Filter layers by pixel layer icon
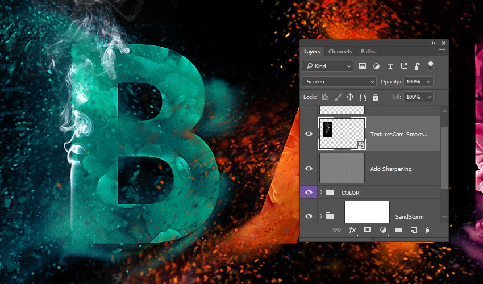The height and width of the screenshot is (284, 483). (363, 66)
